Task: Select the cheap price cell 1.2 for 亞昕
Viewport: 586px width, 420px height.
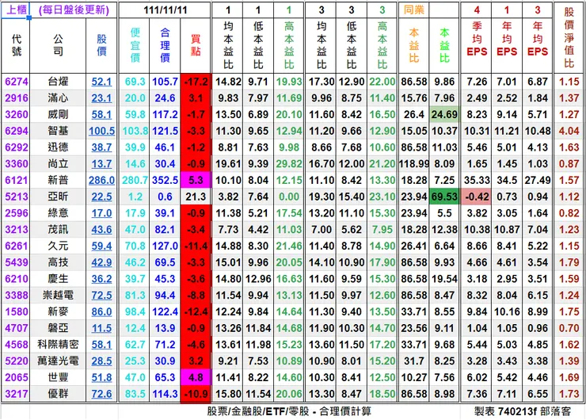Action: click(x=135, y=197)
